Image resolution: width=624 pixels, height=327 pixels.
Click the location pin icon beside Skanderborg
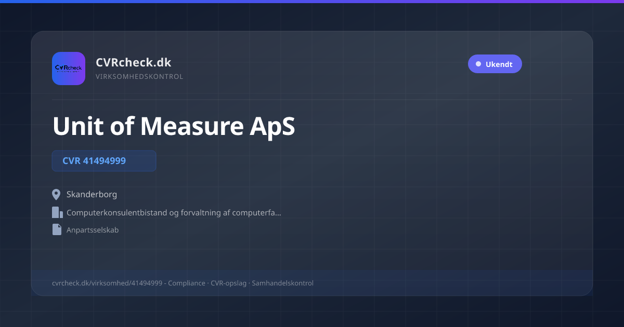(x=57, y=195)
